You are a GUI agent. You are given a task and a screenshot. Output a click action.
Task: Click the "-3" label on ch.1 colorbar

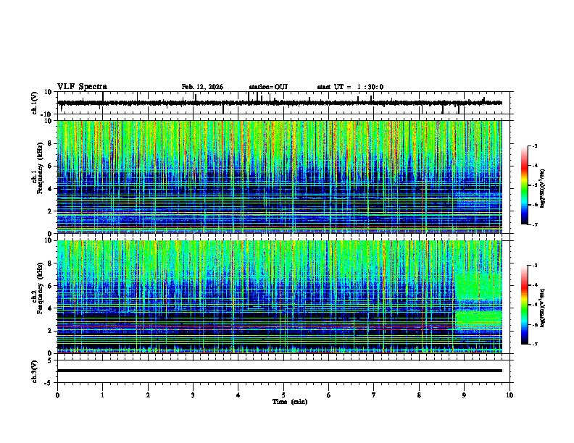pyautogui.click(x=534, y=145)
